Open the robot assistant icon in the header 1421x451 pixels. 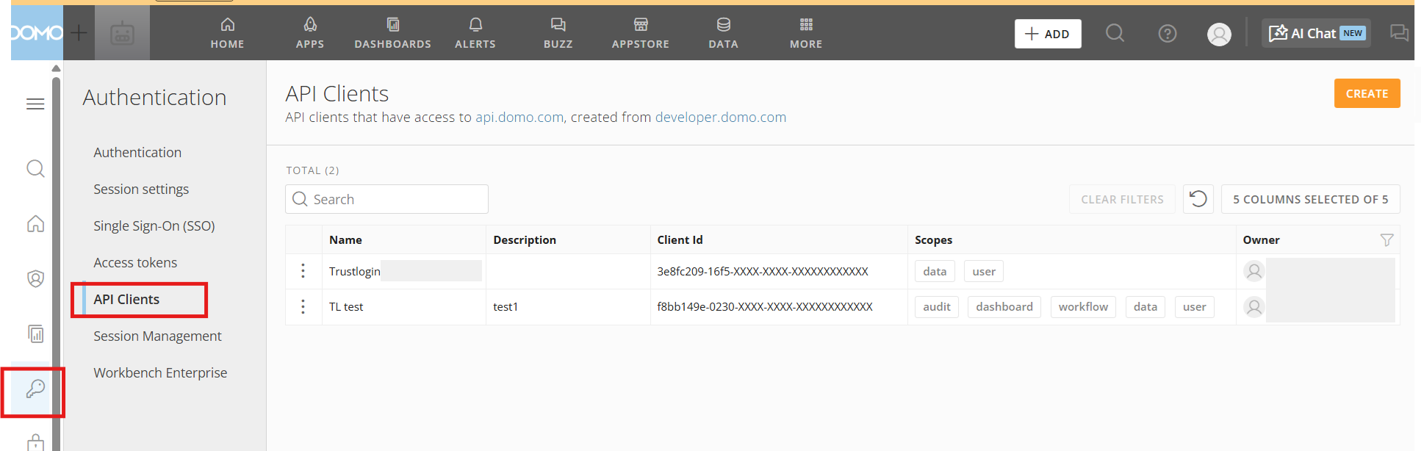tap(122, 33)
